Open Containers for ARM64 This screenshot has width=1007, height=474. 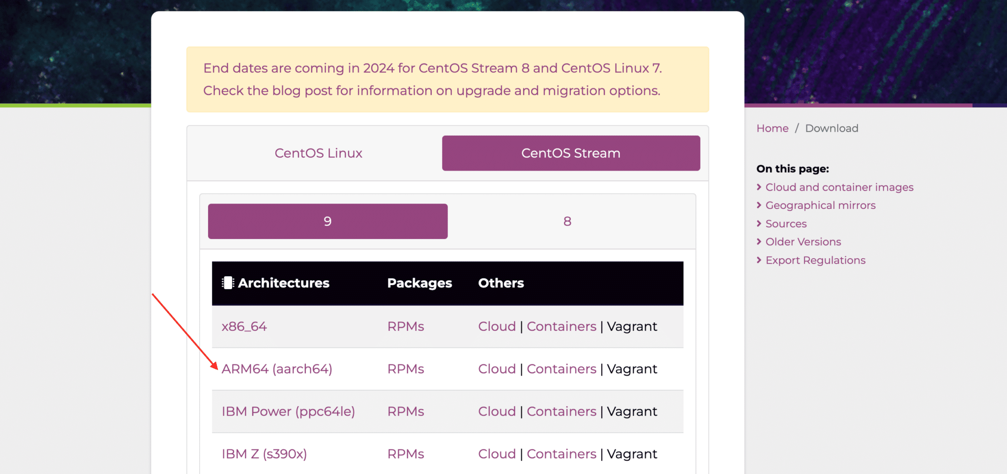tap(562, 369)
